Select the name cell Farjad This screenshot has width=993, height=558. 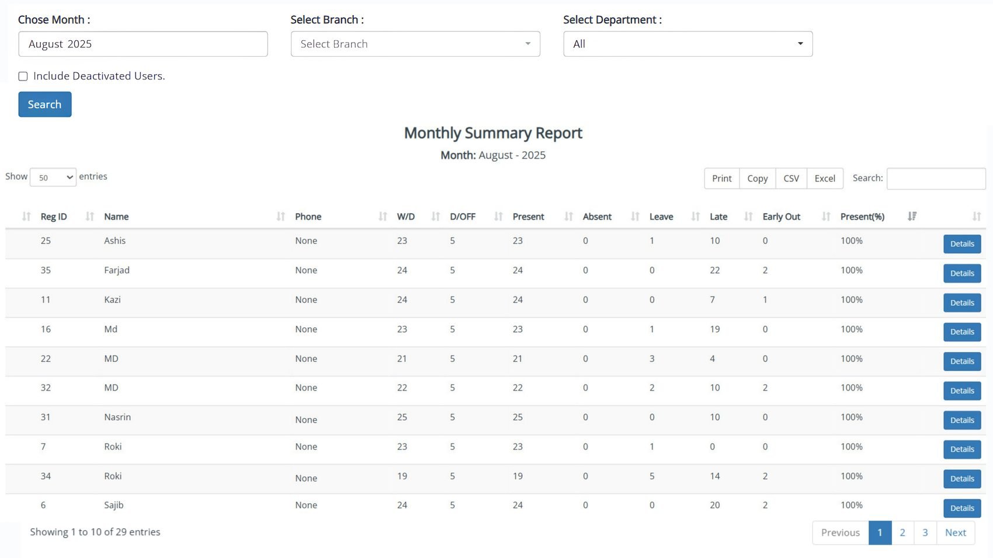pyautogui.click(x=117, y=270)
